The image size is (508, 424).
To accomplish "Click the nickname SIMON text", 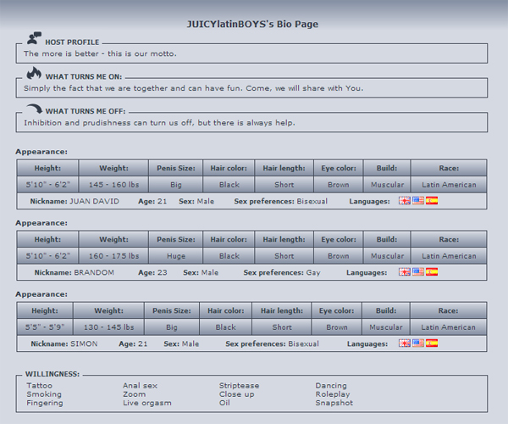I will click(84, 343).
